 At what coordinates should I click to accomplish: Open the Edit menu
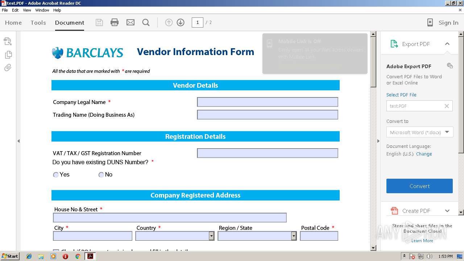coord(15,10)
